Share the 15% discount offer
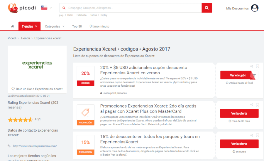The image size is (264, 161). pyautogui.click(x=252, y=135)
